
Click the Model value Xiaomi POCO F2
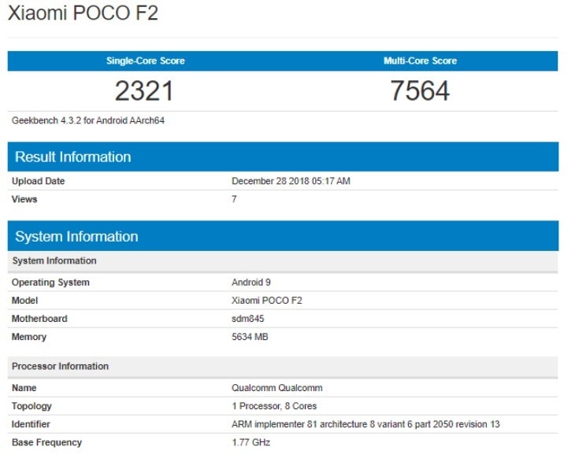point(266,301)
